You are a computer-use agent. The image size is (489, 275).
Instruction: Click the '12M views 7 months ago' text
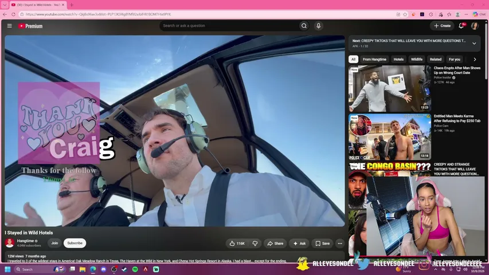[27, 256]
